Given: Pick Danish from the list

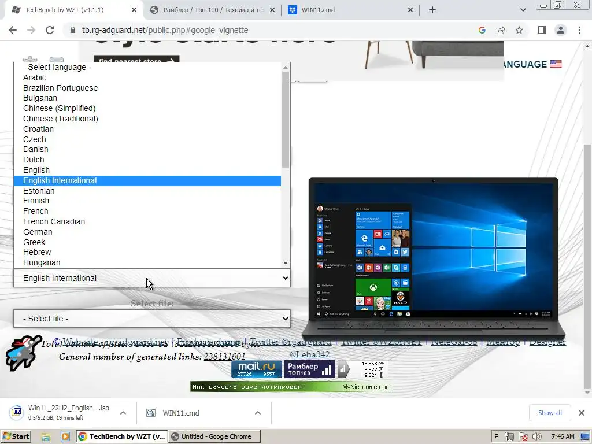Looking at the screenshot, I should pos(147,150).
